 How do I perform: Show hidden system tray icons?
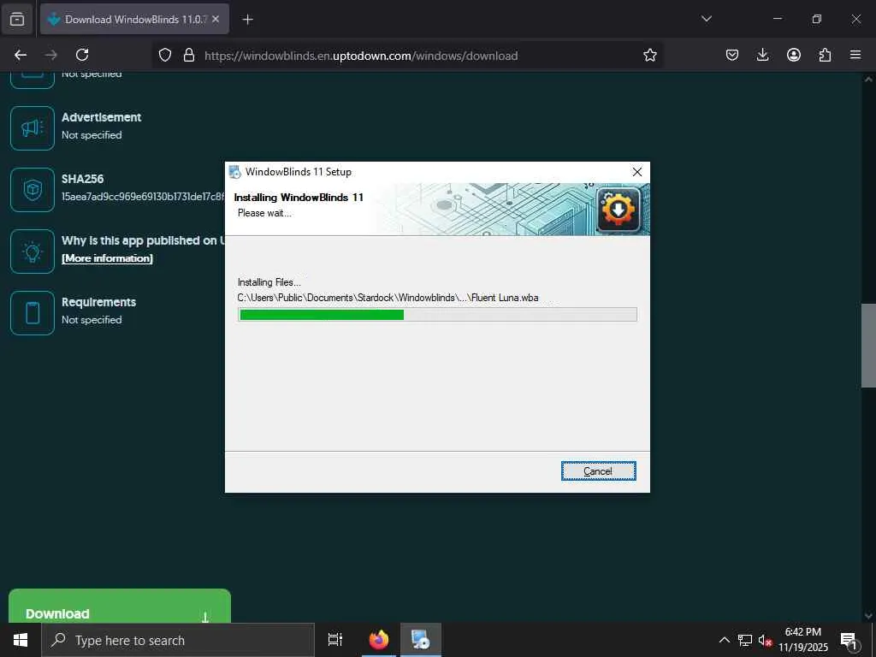click(724, 640)
